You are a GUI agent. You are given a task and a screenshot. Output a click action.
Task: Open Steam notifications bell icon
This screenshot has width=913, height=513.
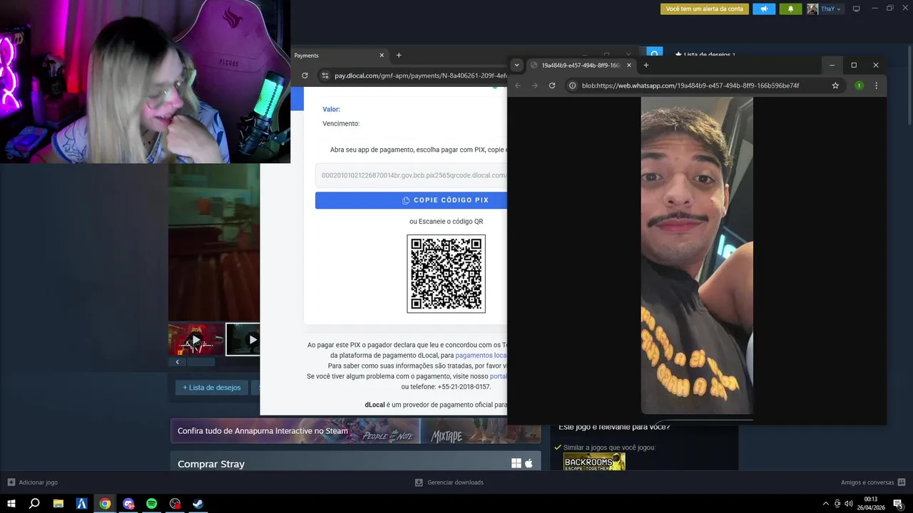pyautogui.click(x=790, y=9)
